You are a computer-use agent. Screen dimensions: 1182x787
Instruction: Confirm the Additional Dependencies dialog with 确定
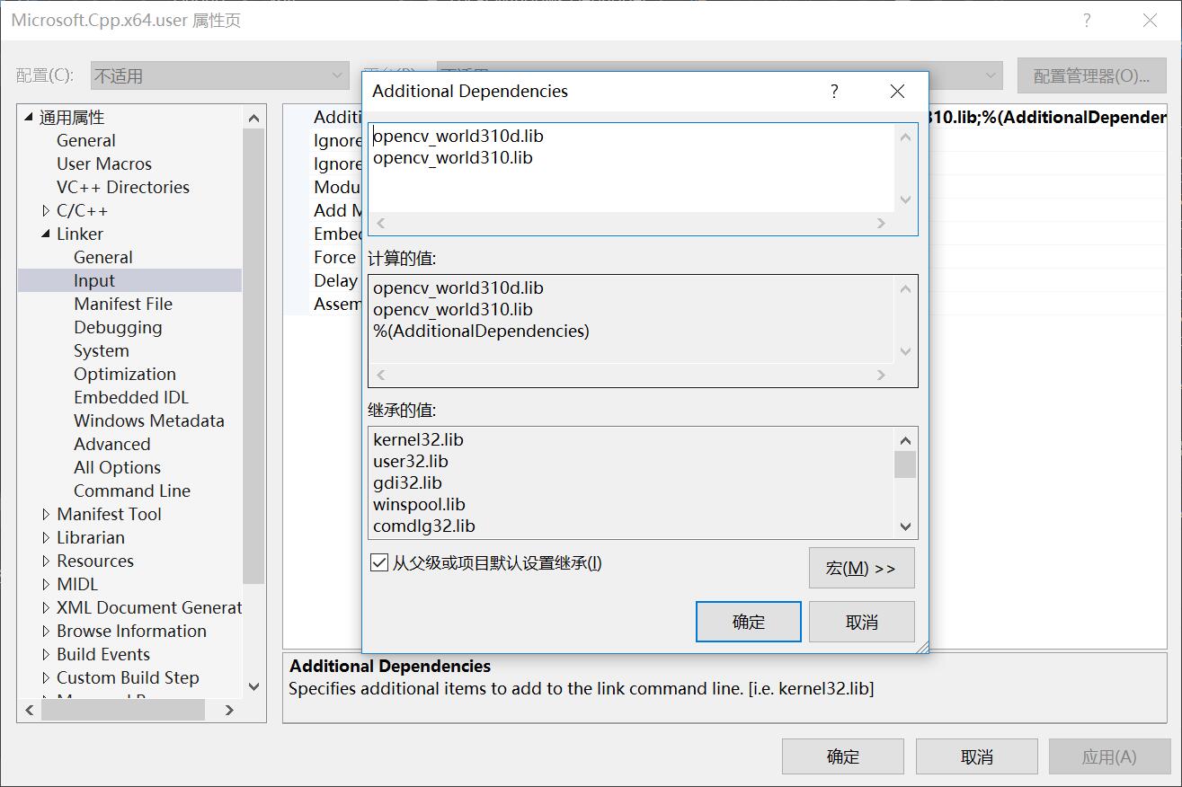748,621
